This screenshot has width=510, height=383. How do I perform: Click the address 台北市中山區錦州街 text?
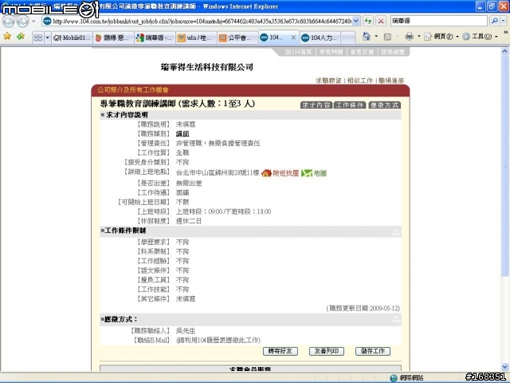218,173
